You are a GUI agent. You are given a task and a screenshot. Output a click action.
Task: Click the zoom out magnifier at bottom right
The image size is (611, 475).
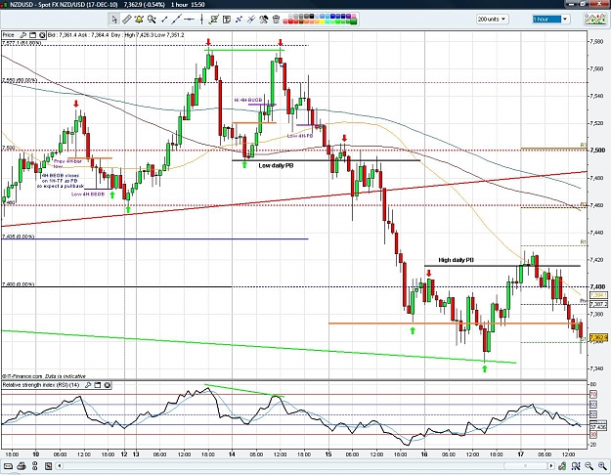pyautogui.click(x=589, y=466)
